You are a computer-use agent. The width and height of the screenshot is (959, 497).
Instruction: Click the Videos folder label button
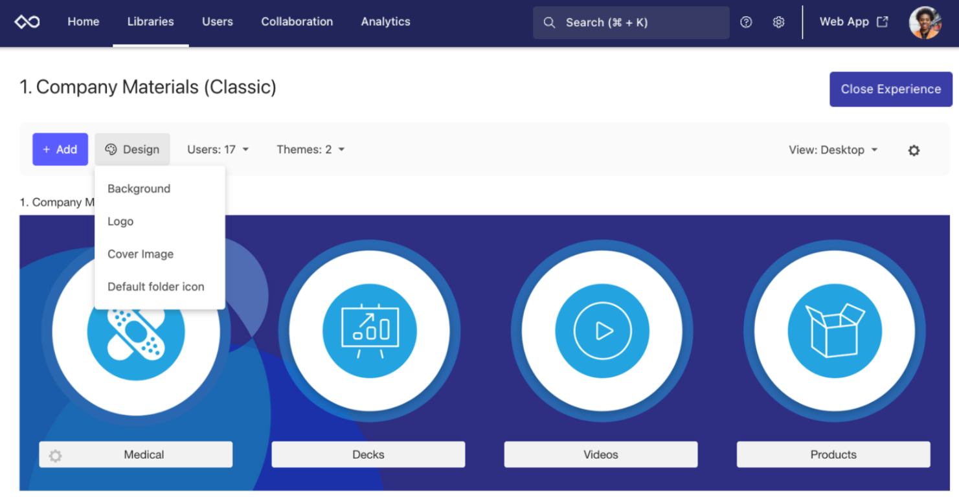pyautogui.click(x=601, y=454)
